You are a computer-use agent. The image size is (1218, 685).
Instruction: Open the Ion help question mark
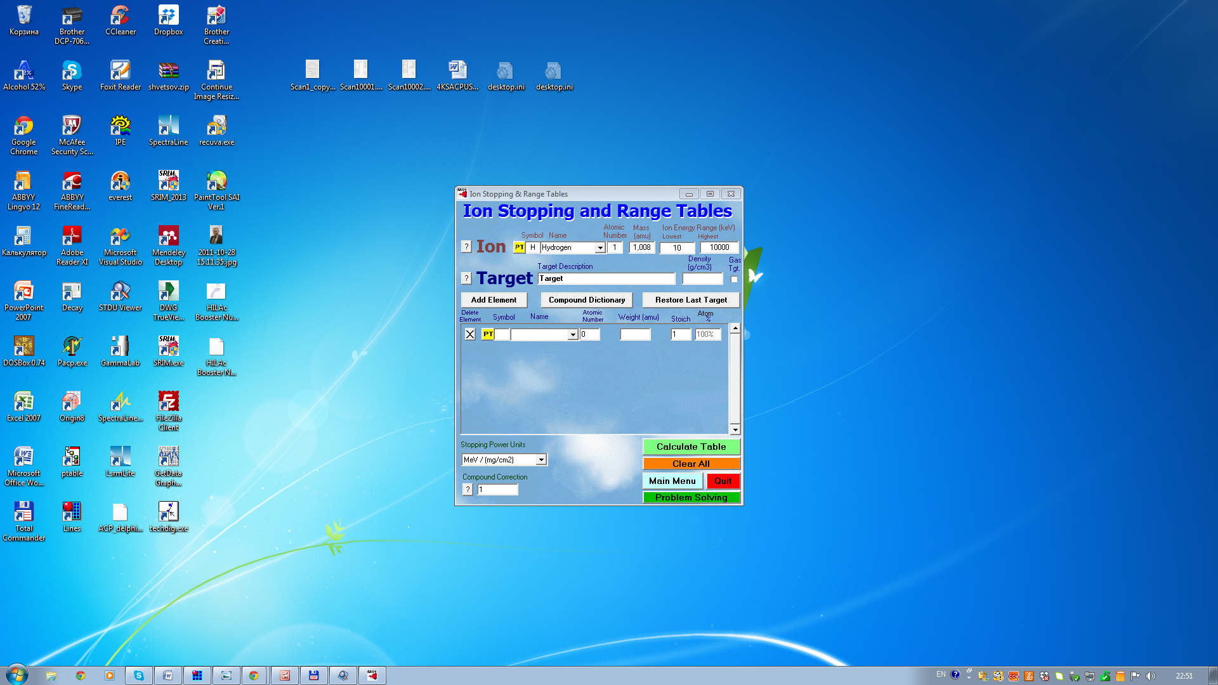click(x=466, y=247)
